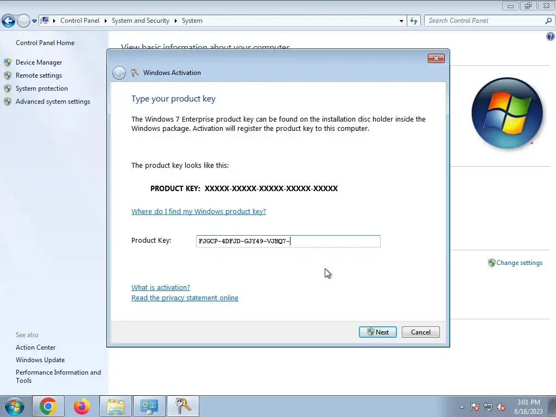Open Performance Information and Tools link

pyautogui.click(x=58, y=376)
